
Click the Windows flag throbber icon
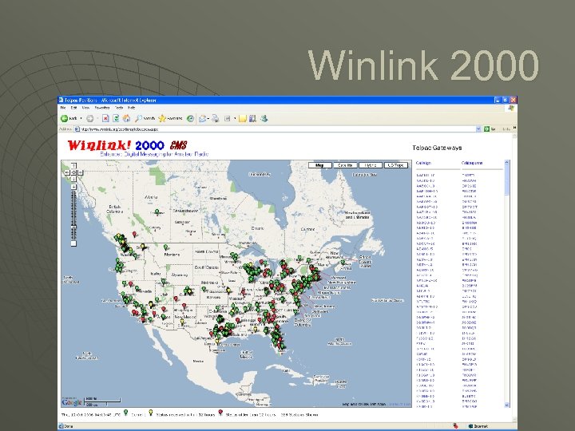[x=511, y=108]
